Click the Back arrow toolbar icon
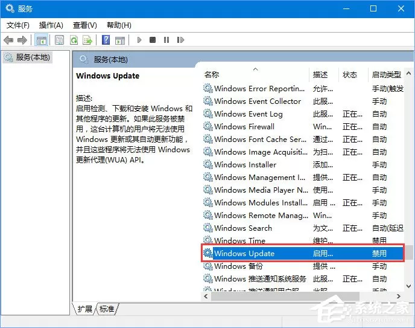The image size is (415, 328). coord(8,40)
